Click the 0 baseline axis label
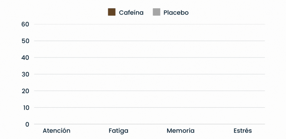 tap(27, 124)
